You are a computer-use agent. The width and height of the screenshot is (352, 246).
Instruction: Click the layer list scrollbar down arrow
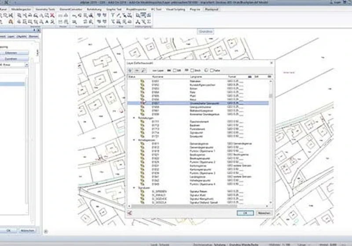pyautogui.click(x=271, y=202)
